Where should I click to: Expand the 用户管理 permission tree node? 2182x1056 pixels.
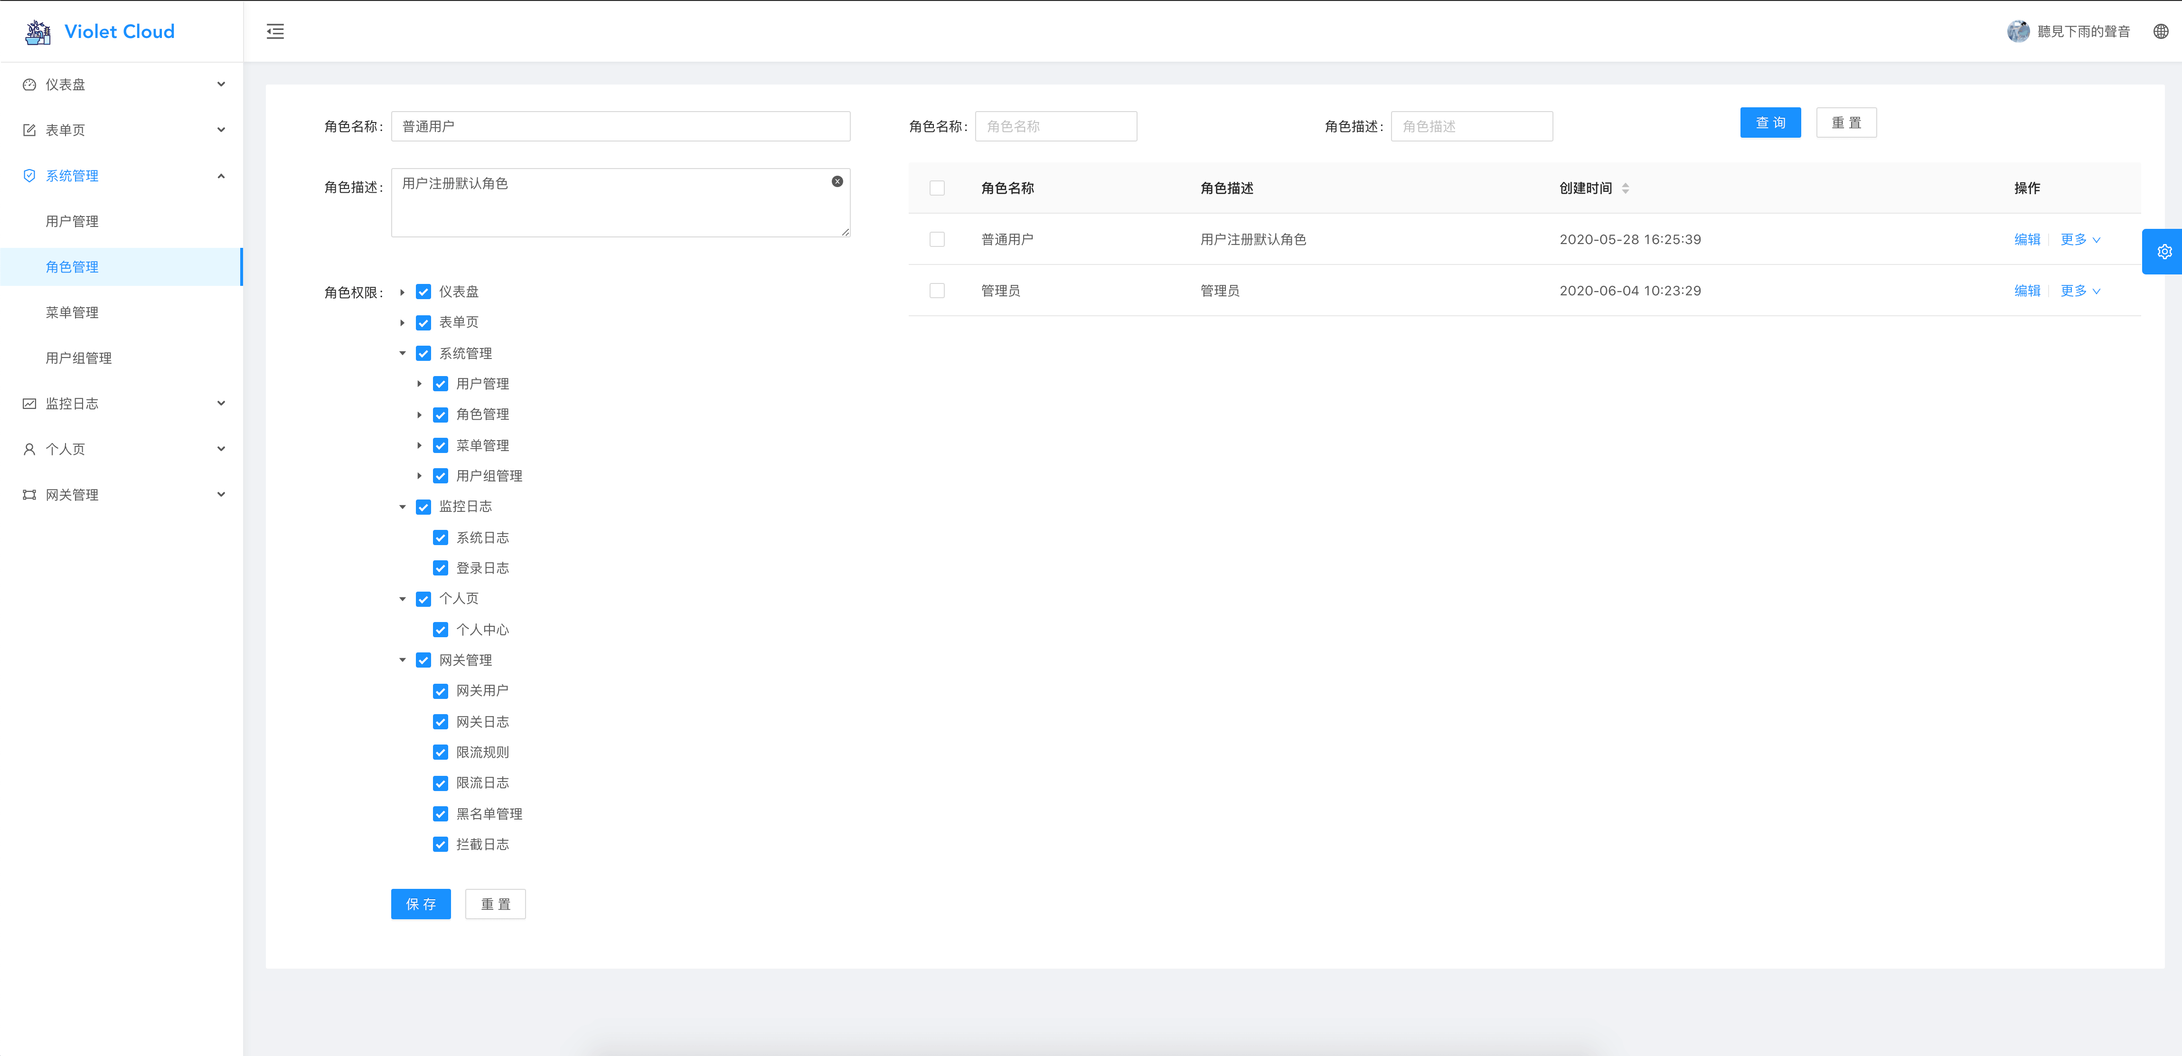click(419, 384)
